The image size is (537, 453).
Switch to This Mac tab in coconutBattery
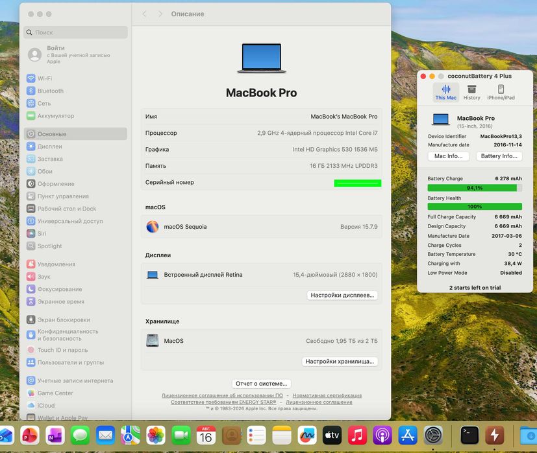(446, 92)
